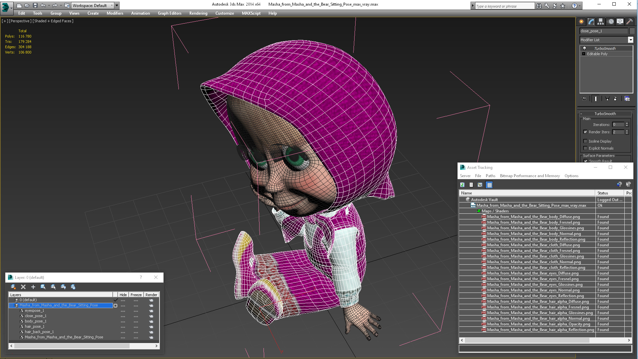Click the Hide column header

tap(123, 295)
